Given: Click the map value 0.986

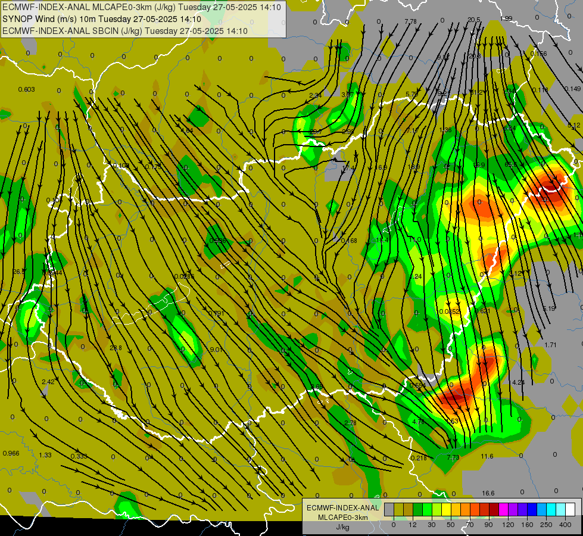Looking at the screenshot, I should (217, 241).
